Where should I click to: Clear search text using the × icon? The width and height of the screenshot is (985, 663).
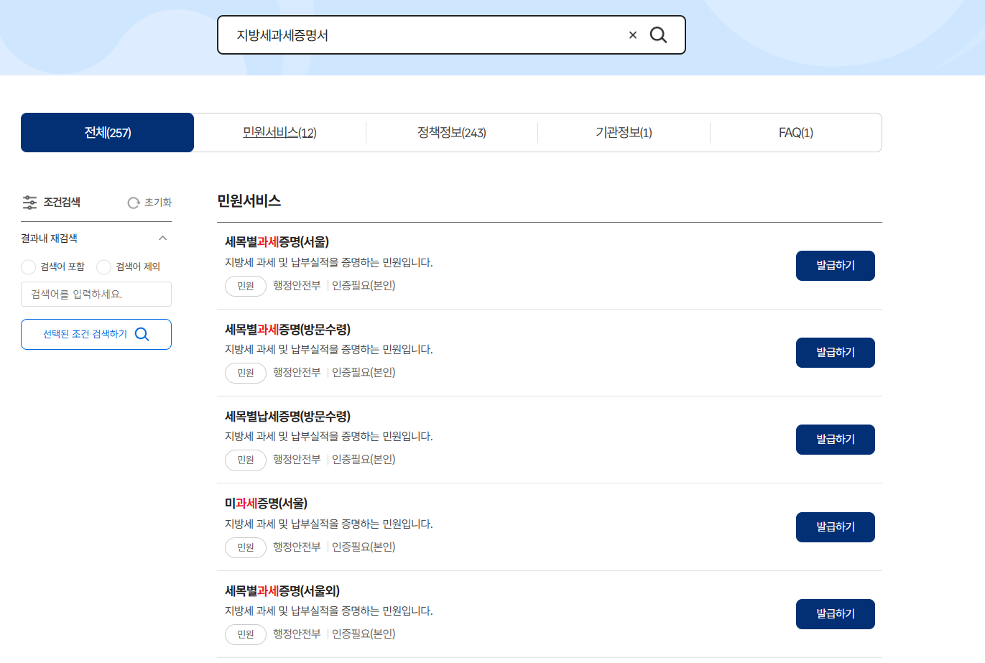[632, 34]
